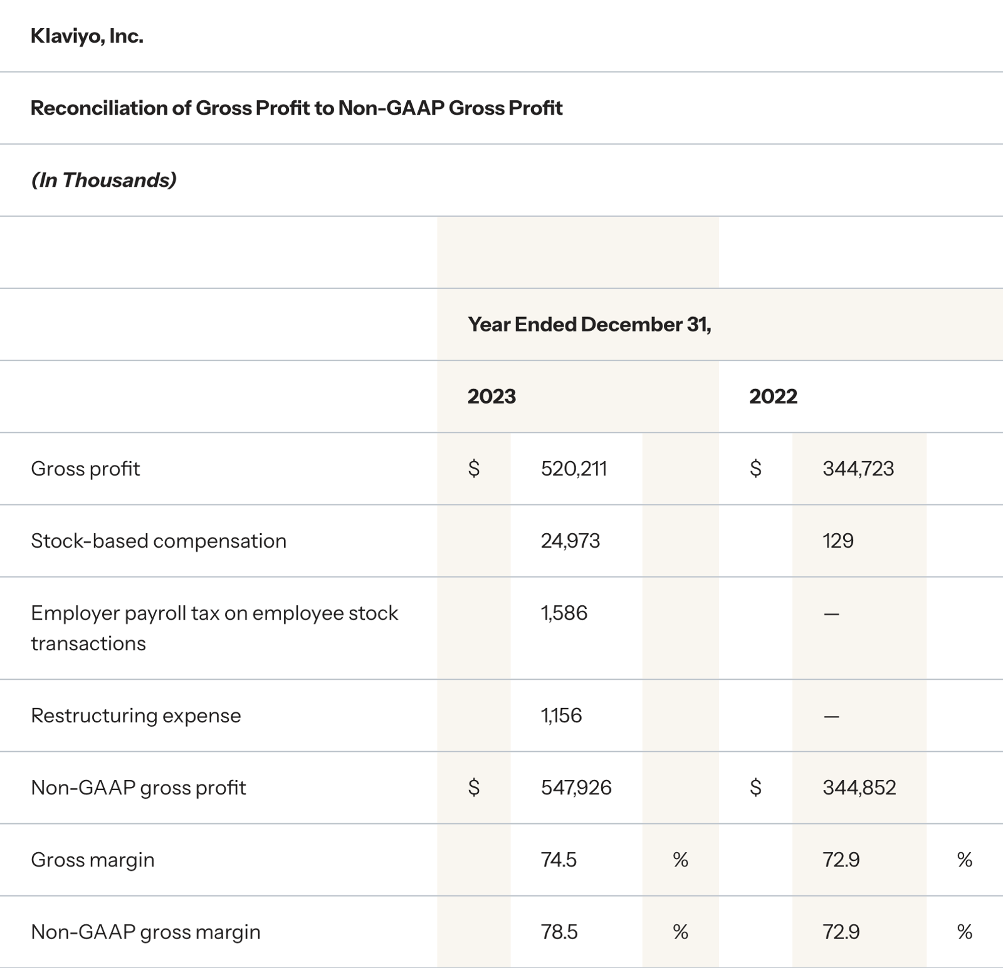Select the 2022 column header
Image resolution: width=1003 pixels, height=968 pixels.
point(773,397)
